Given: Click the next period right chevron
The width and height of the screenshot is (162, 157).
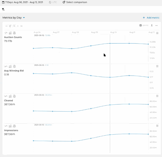Looking at the screenshot, I should [x=18, y=26].
